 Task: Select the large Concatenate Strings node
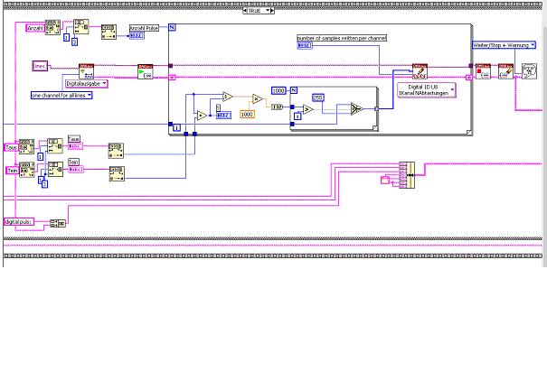407,175
